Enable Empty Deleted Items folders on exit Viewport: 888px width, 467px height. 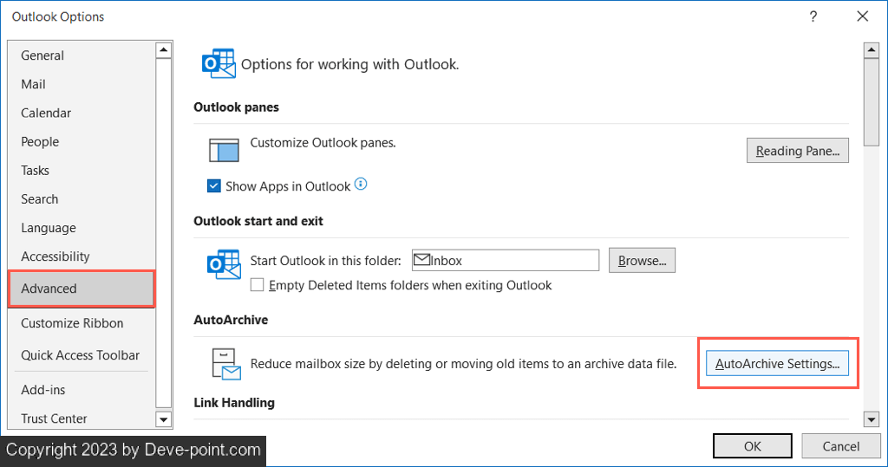pyautogui.click(x=257, y=285)
